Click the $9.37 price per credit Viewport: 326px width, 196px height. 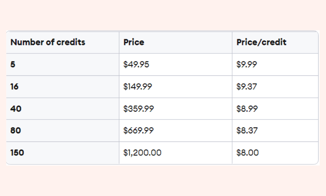tap(247, 87)
